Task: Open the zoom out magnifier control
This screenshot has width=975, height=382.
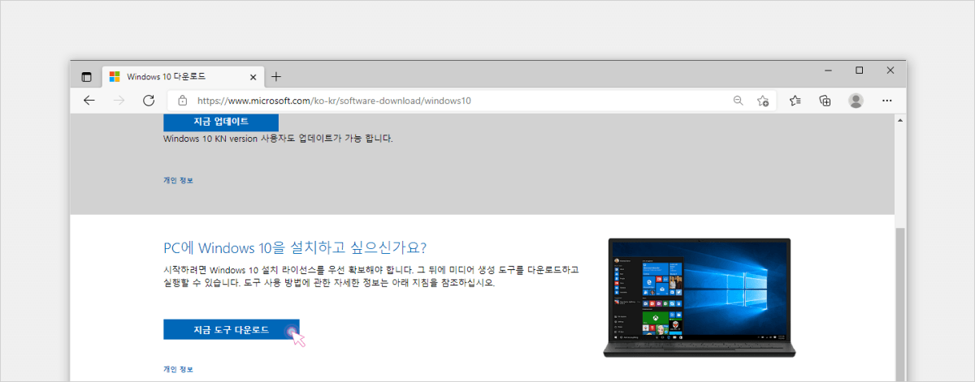Action: [738, 101]
